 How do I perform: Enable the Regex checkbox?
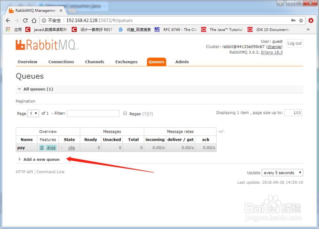125,113
